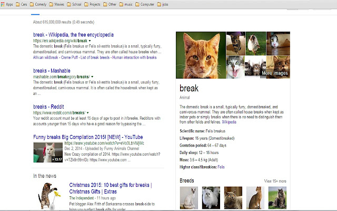Open the Christmas 2015 gifts news headline
The width and height of the screenshot is (337, 211).
tap(111, 188)
